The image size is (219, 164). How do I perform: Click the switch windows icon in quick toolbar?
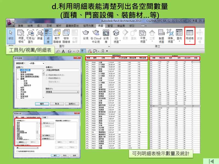pos(95,51)
